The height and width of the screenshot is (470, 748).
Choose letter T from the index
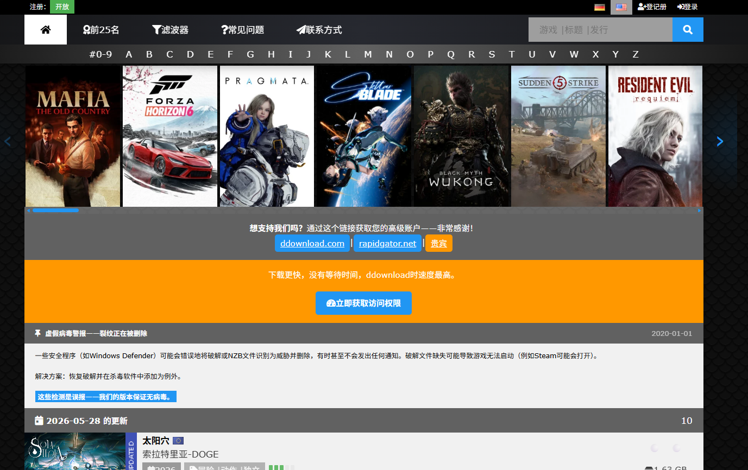[512, 54]
